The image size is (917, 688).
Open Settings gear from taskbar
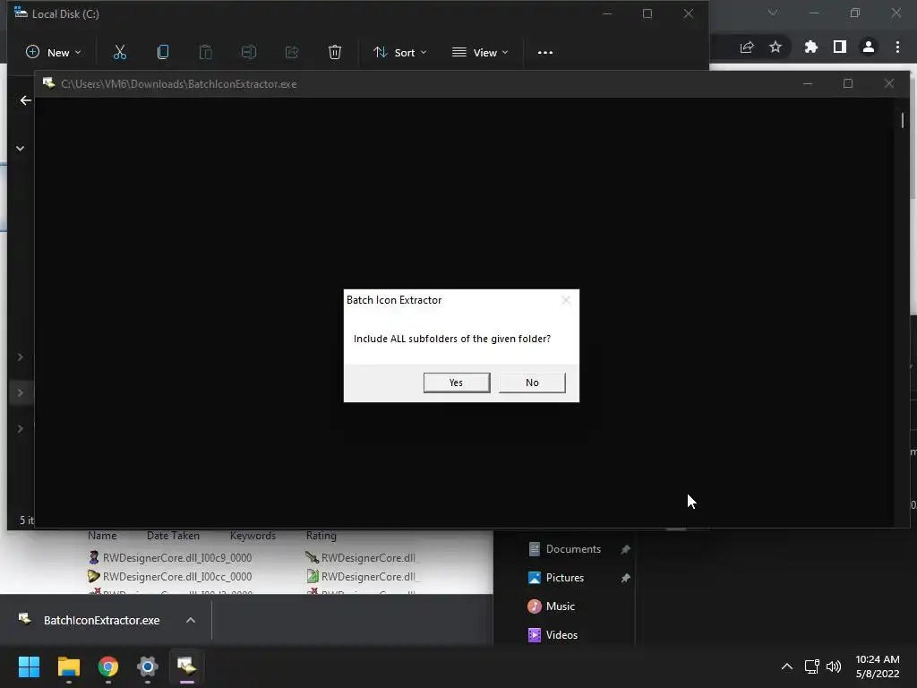(148, 666)
